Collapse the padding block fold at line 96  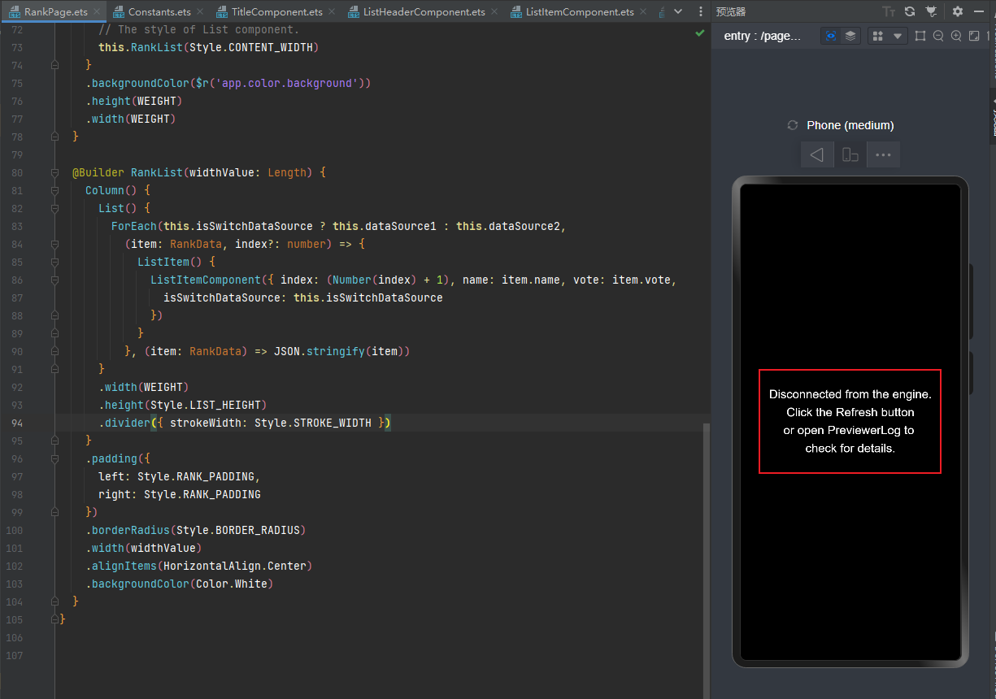[x=55, y=459]
